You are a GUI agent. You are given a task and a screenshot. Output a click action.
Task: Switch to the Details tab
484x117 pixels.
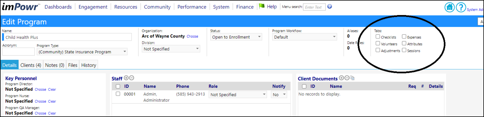tap(10, 65)
